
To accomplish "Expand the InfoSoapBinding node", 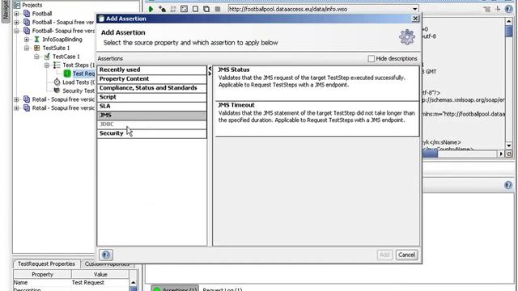I will pyautogui.click(x=27, y=40).
